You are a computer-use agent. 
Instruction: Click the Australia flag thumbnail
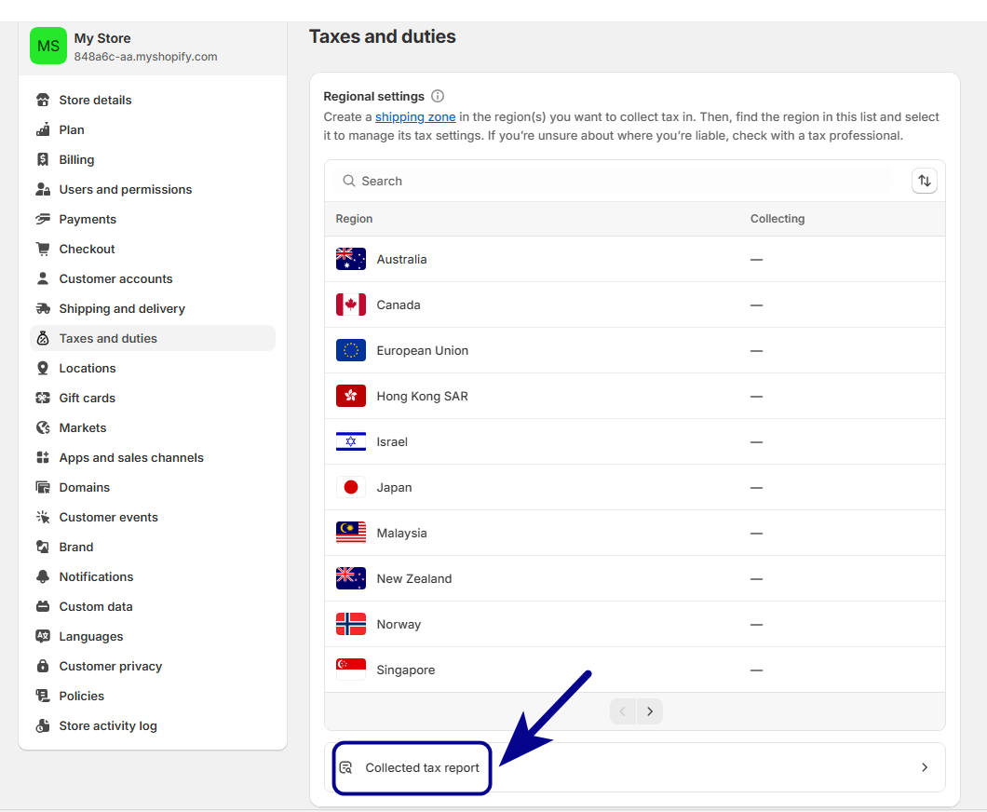pos(351,259)
